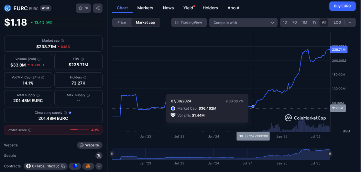Click the Buy EURC button
361x172 pixels.
342,6
